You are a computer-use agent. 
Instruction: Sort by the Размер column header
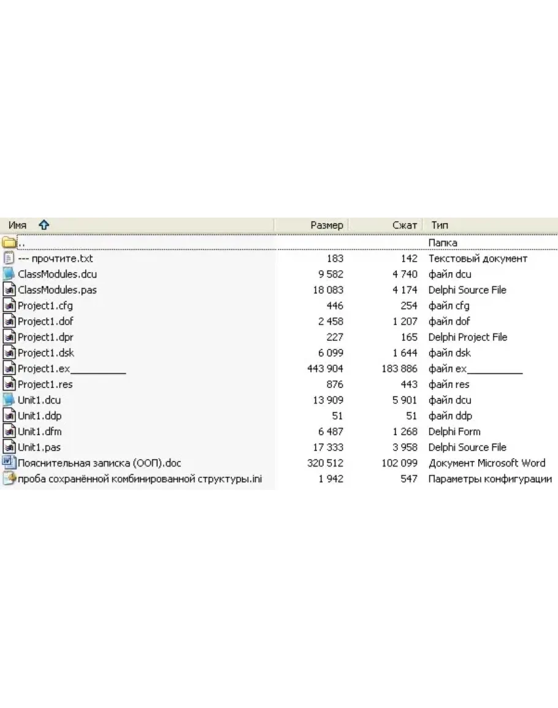point(326,226)
